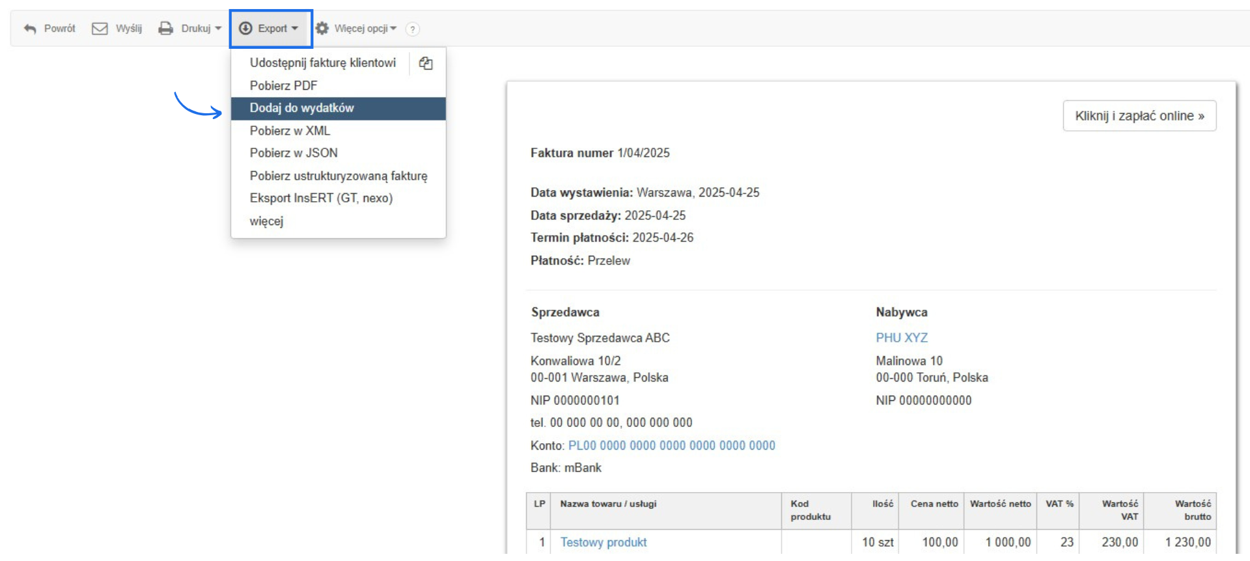The height and width of the screenshot is (561, 1250).
Task: Click the Wyślij envelope icon
Action: 100,29
